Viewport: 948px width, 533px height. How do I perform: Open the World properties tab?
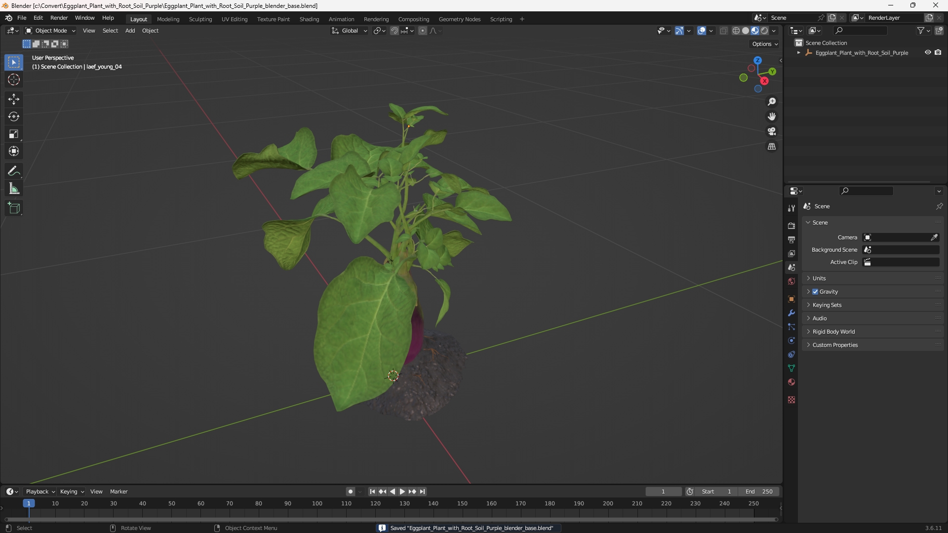[791, 281]
